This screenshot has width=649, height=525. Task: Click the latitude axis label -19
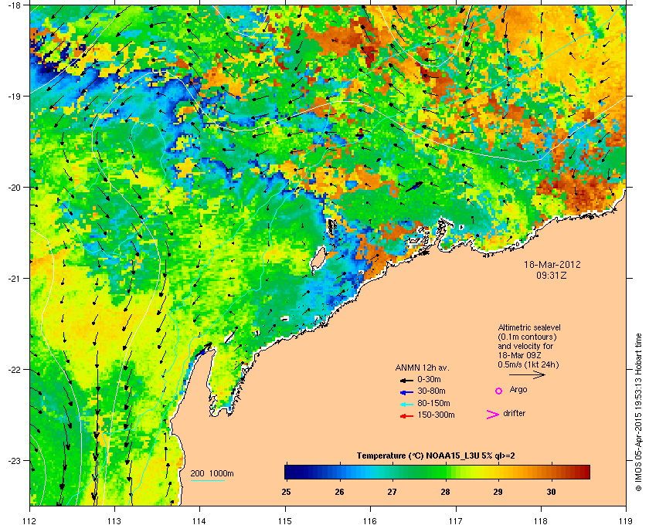15,96
